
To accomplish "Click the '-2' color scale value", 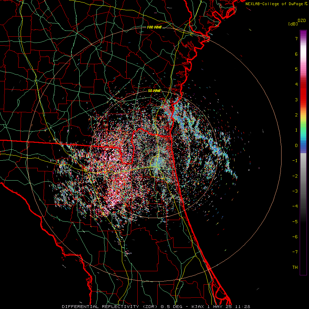I will 295,176.
